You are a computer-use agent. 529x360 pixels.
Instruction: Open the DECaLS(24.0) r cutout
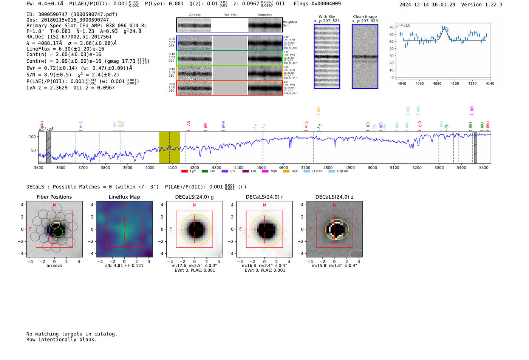(x=264, y=229)
